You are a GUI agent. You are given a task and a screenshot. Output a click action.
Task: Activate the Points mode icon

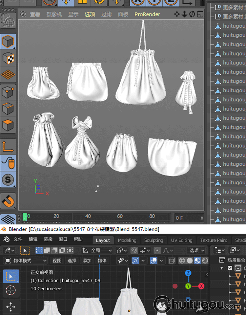click(x=8, y=92)
